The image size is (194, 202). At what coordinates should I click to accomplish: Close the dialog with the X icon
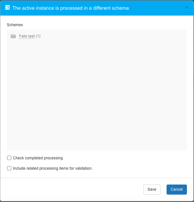187,8
